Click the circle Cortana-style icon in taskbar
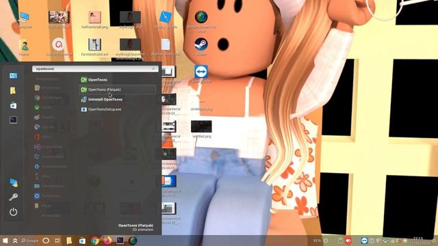Screen dimensions: 438x246 (46, 241)
